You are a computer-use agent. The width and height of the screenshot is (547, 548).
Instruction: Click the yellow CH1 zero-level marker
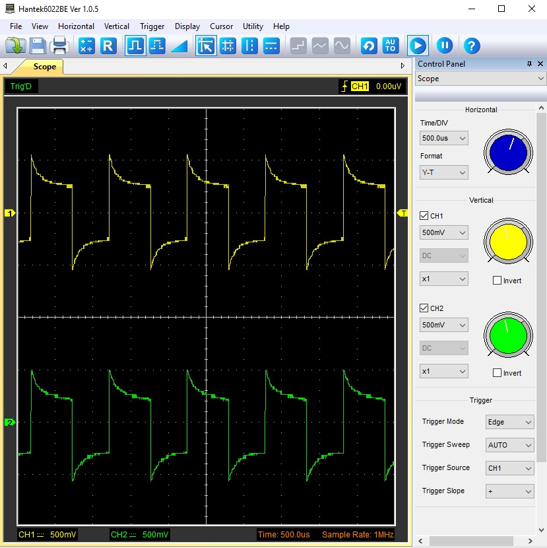tap(10, 213)
